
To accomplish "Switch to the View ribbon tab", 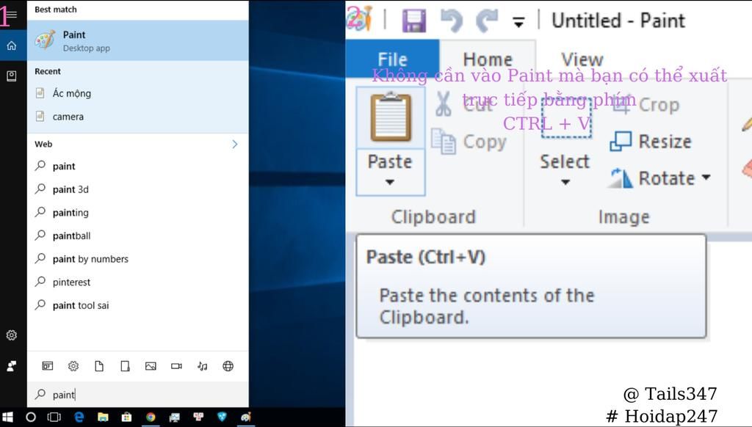I will point(582,59).
